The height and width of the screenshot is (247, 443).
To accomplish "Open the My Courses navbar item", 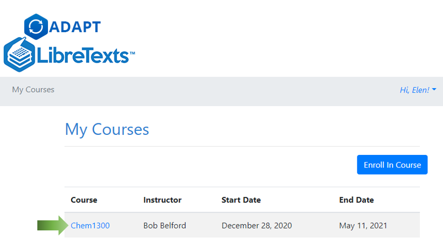I will tap(33, 90).
